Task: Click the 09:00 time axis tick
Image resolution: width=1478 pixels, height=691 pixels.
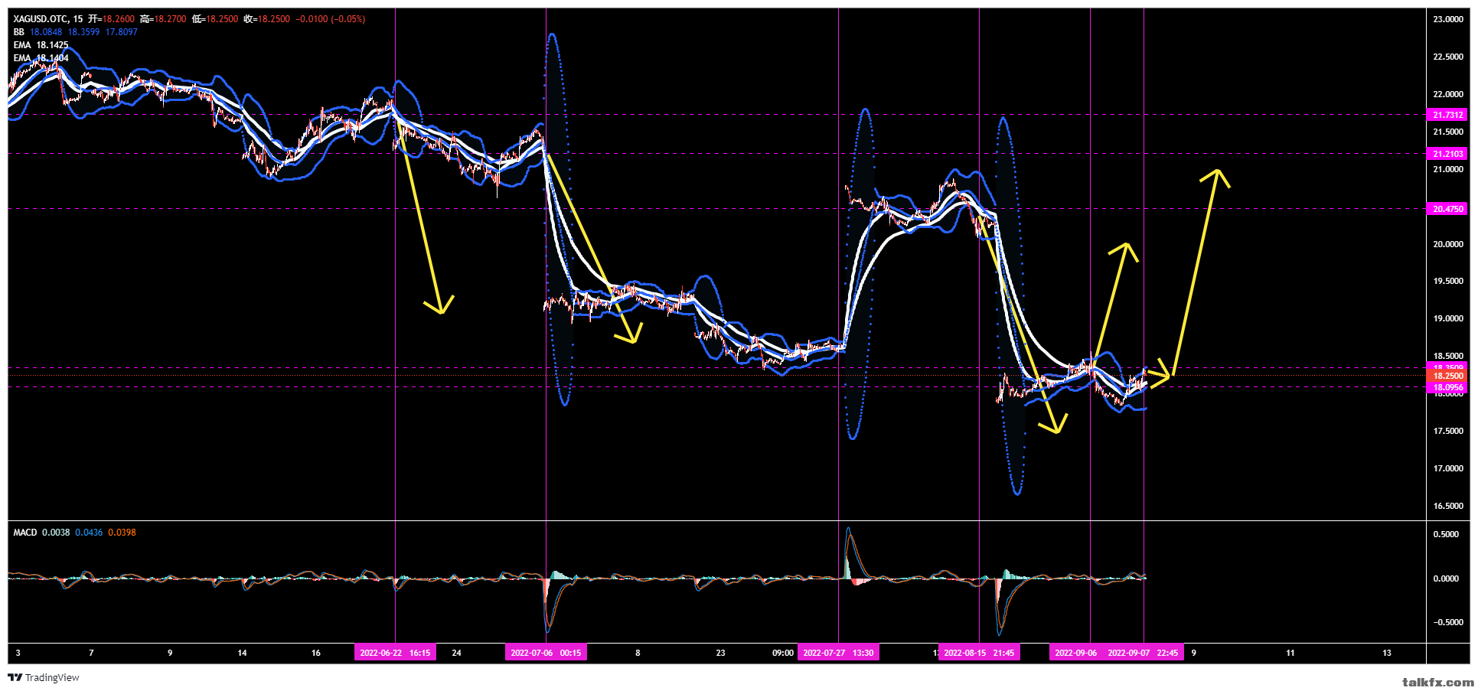Action: (x=782, y=653)
